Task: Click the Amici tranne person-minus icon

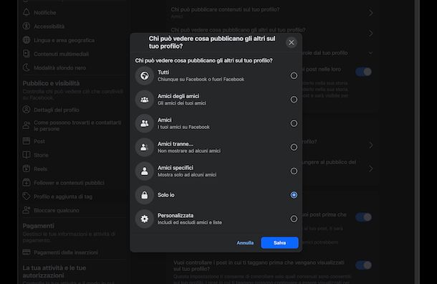Action: coord(145,147)
